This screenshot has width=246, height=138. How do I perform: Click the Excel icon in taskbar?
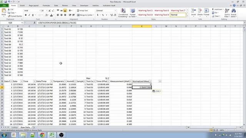tap(52, 135)
